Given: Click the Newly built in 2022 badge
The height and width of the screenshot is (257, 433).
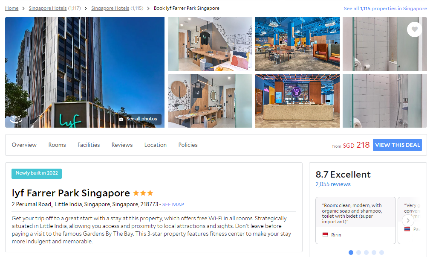Looking at the screenshot, I should pyautogui.click(x=37, y=173).
